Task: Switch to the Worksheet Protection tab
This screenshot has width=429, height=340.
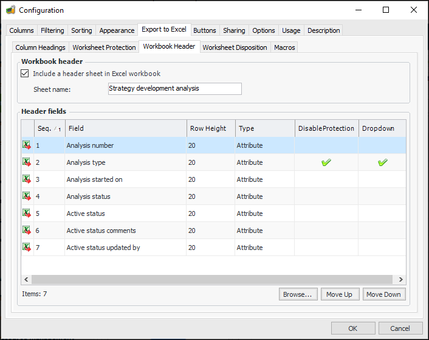Action: [104, 47]
